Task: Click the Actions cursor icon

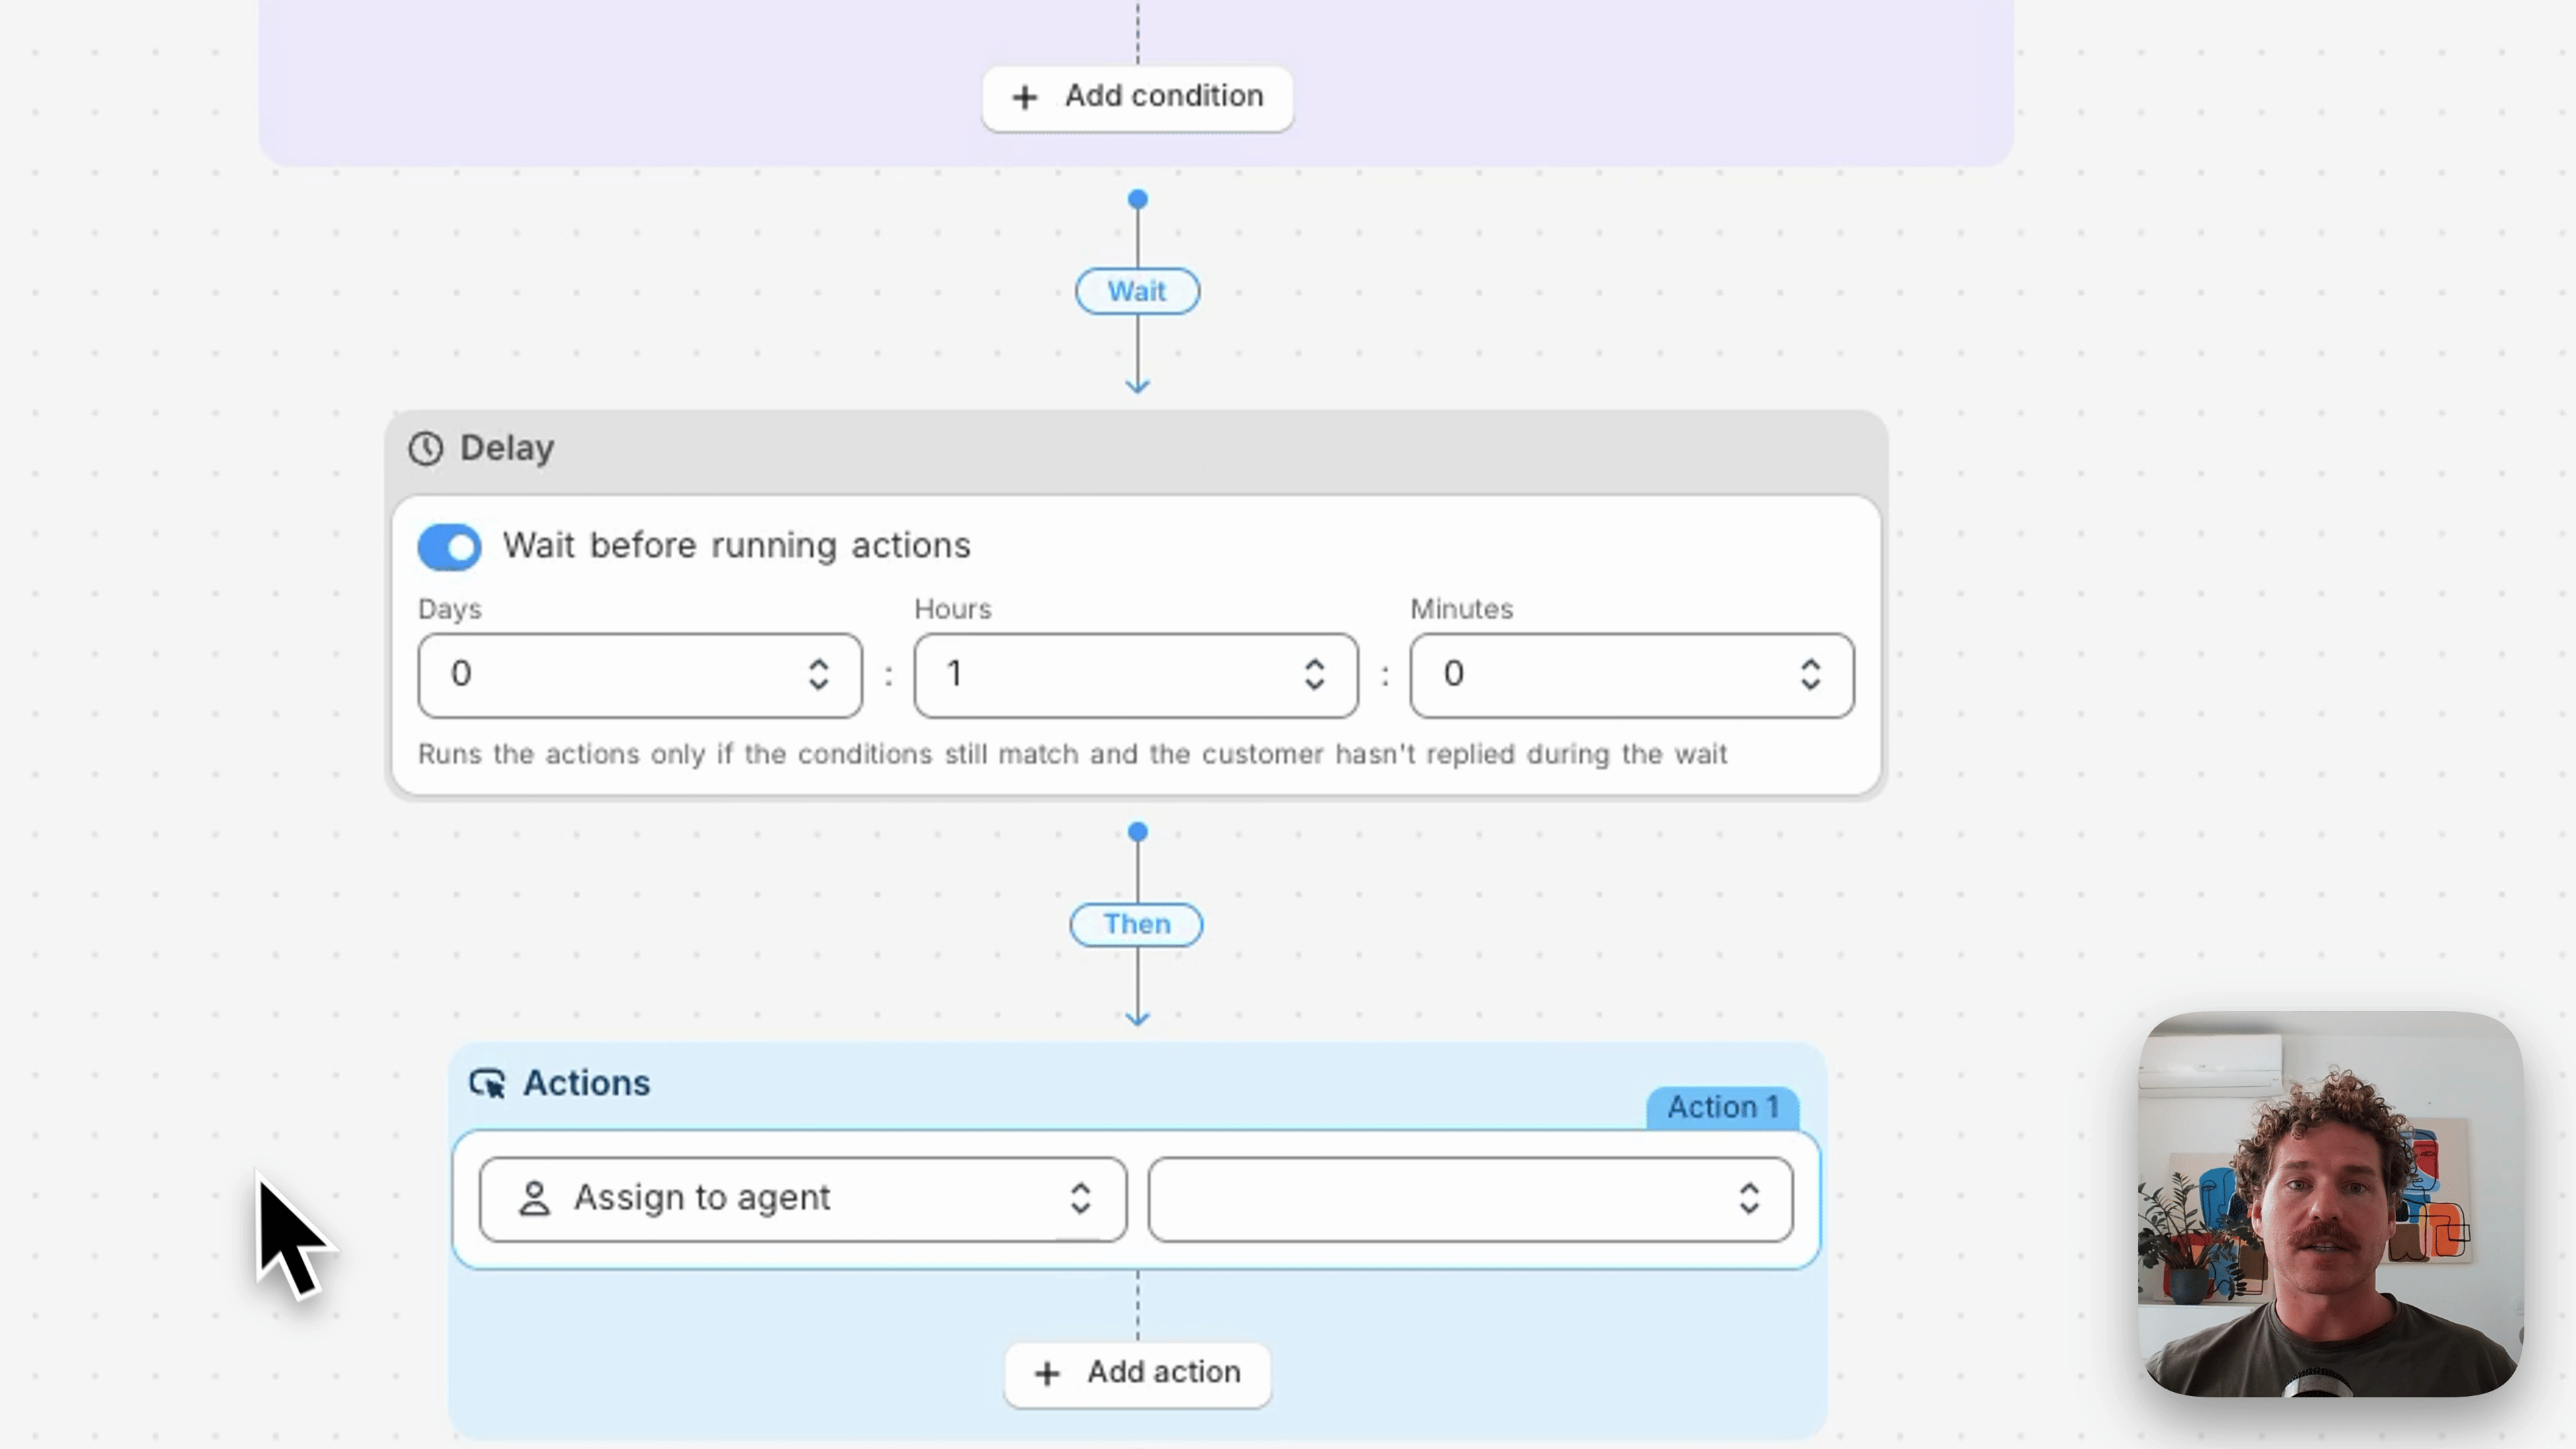Action: pyautogui.click(x=488, y=1083)
